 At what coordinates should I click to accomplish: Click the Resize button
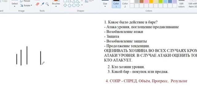pos(25,1)
